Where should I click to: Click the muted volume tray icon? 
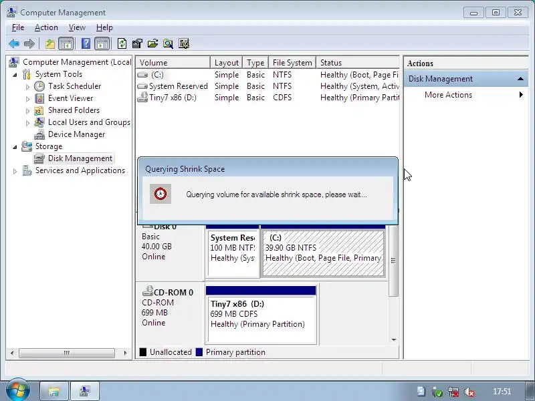[469, 392]
